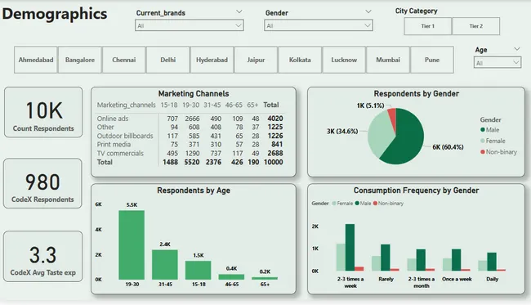Filter by Delhi city
Screen dimensions: 531x305
[168, 60]
